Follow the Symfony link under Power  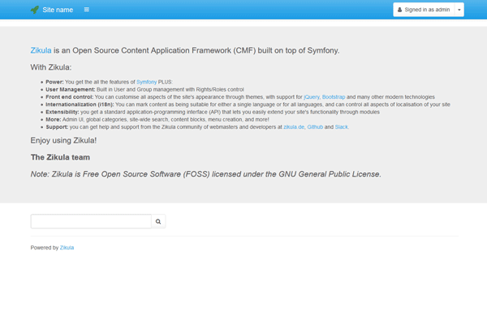click(146, 83)
